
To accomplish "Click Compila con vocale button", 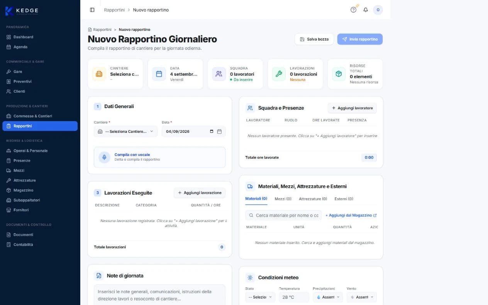I will click(x=159, y=157).
